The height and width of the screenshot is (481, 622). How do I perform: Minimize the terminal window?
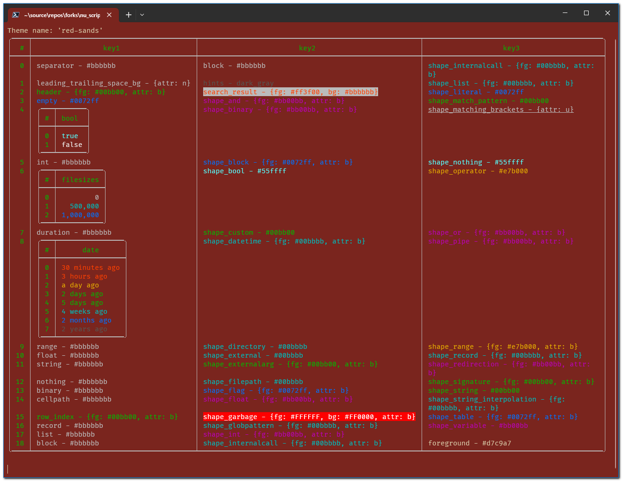pos(565,13)
